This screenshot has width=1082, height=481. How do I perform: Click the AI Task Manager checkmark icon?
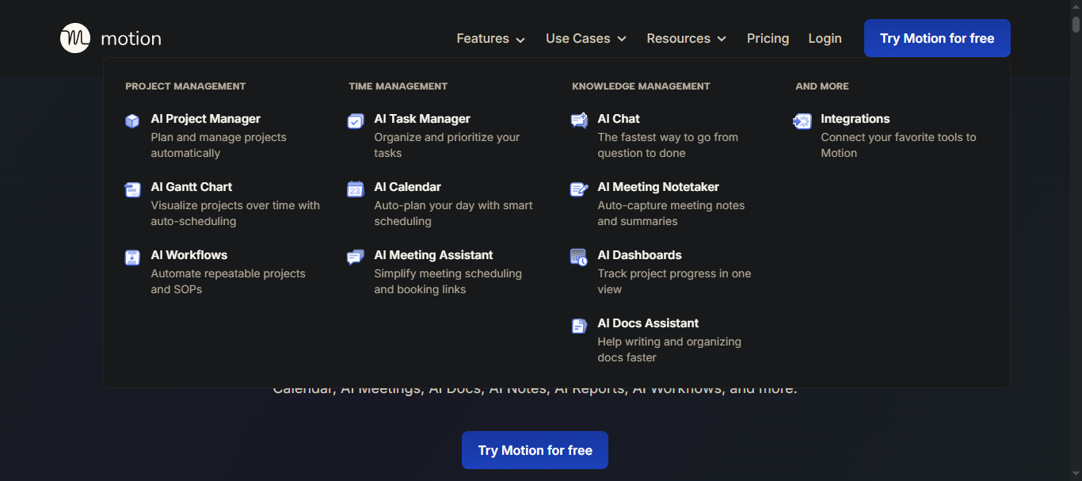356,121
